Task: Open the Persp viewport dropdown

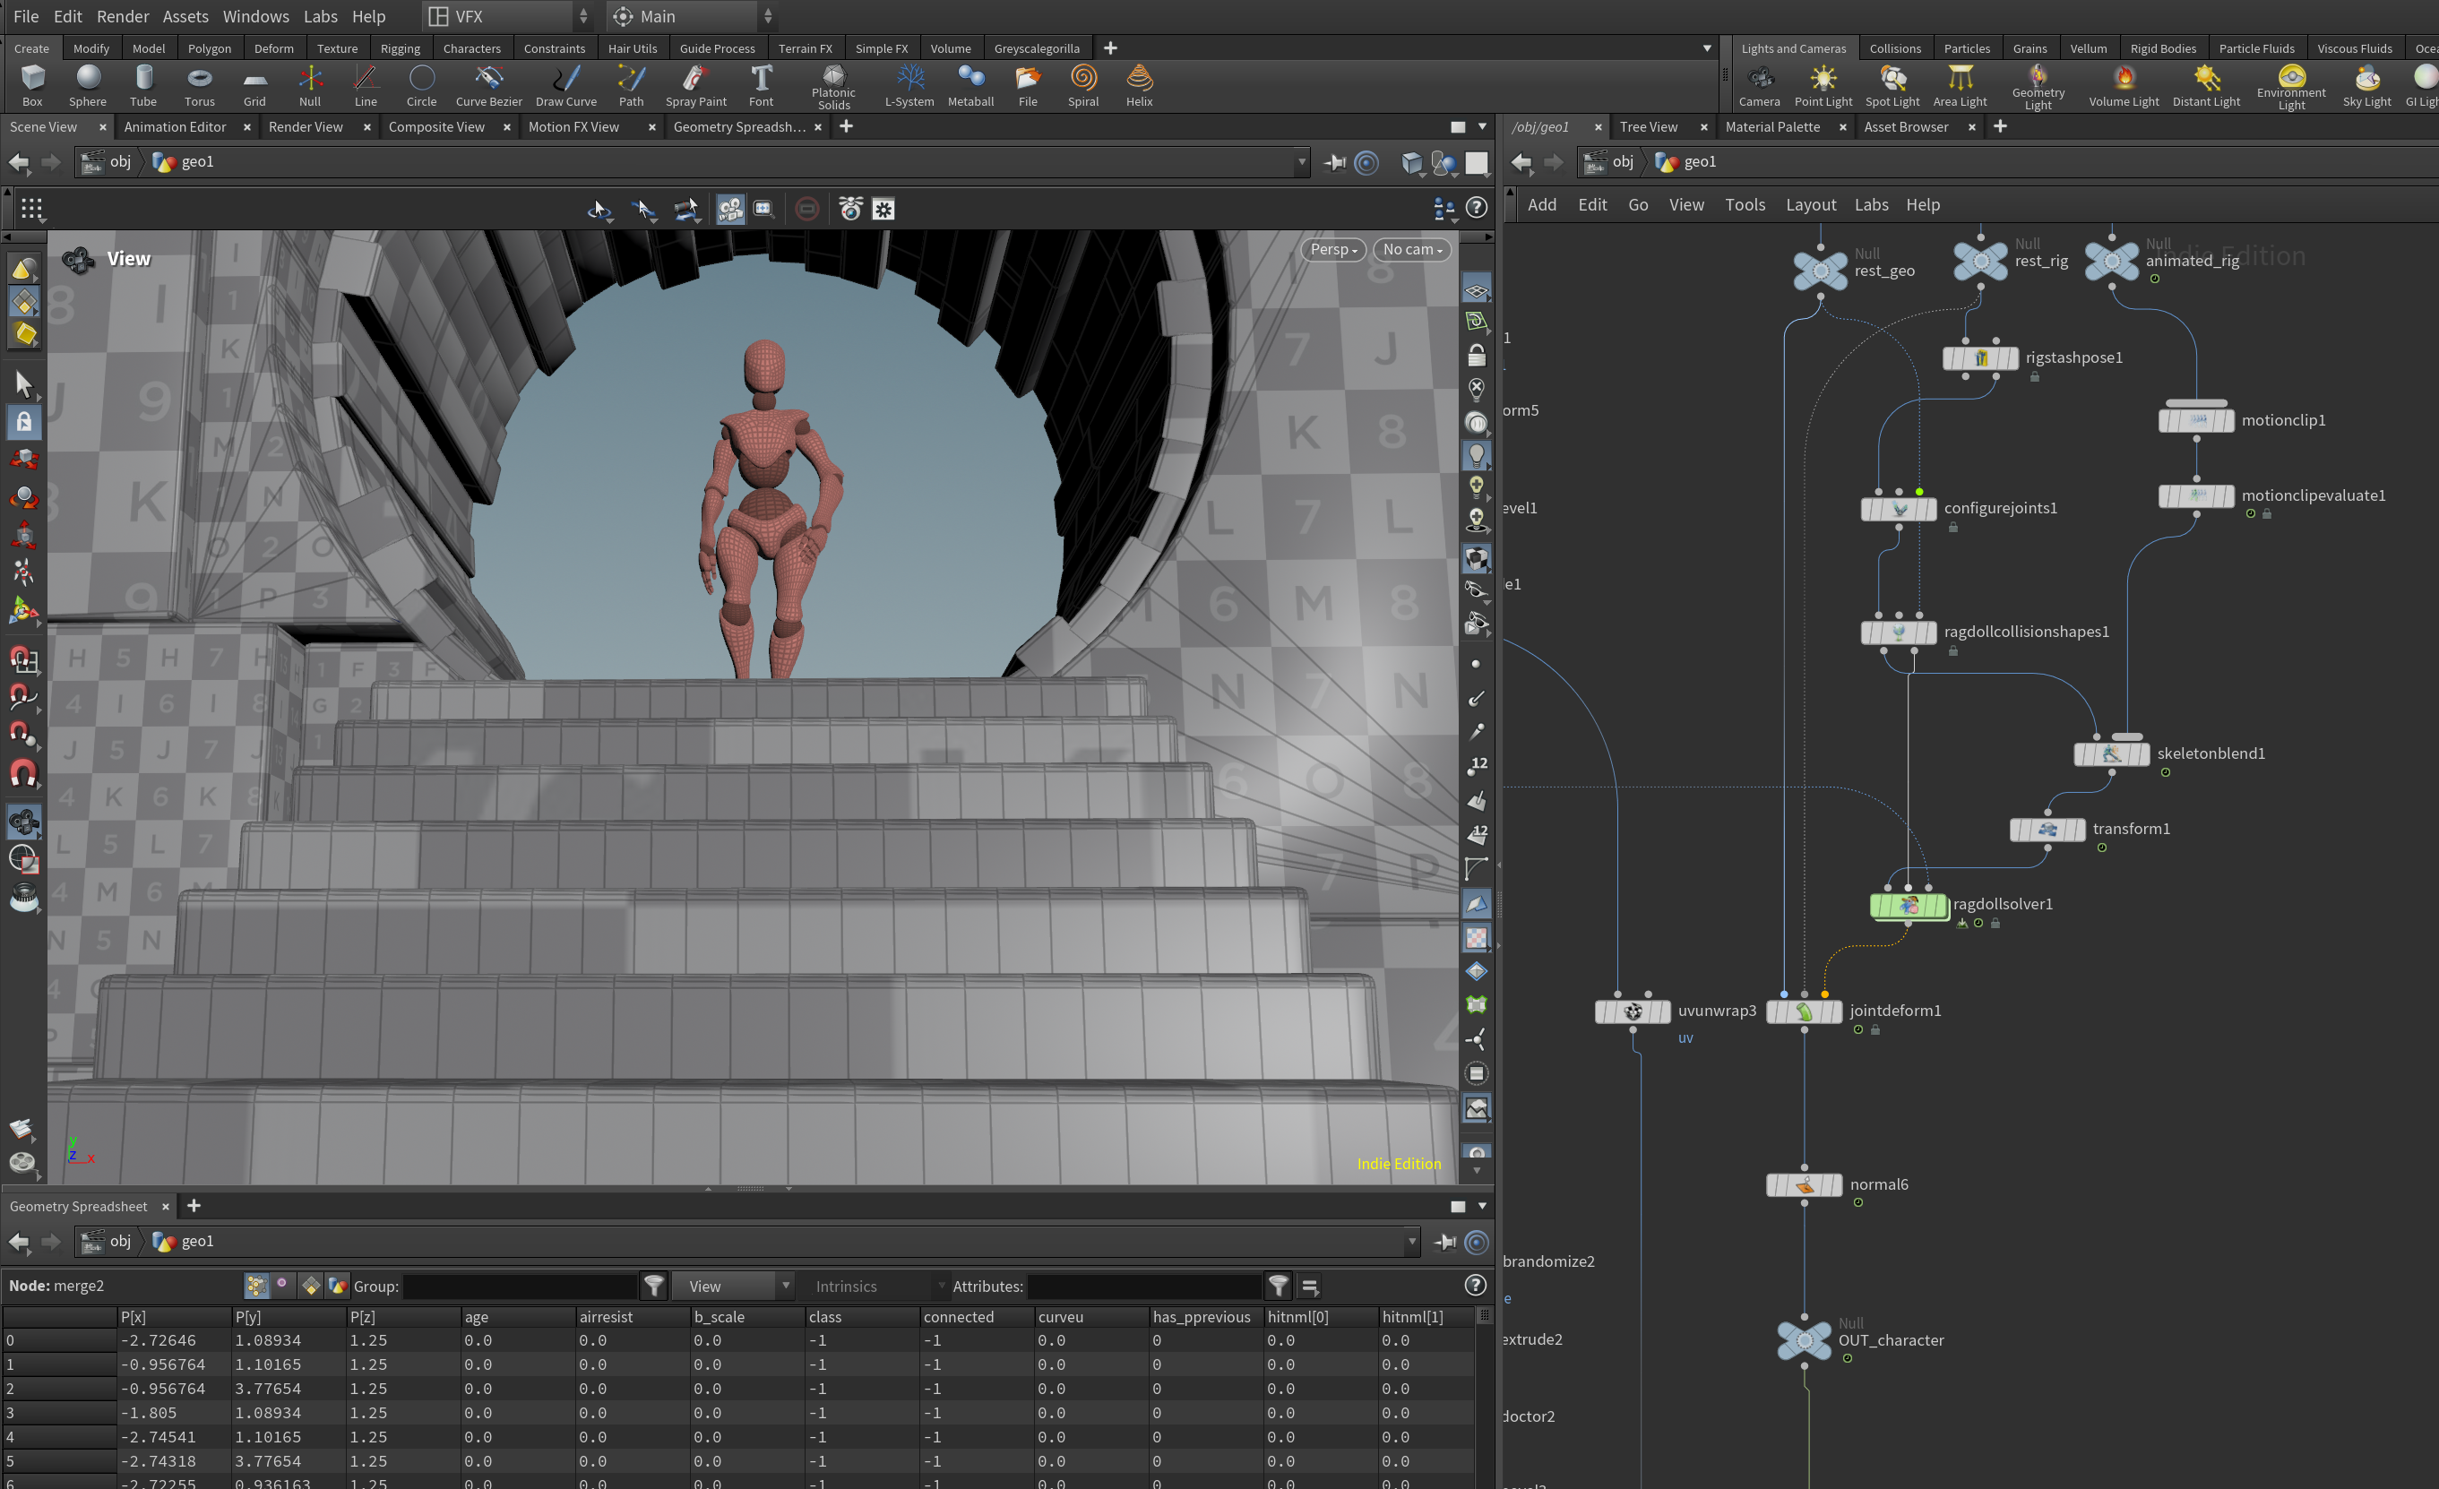Action: [x=1333, y=249]
